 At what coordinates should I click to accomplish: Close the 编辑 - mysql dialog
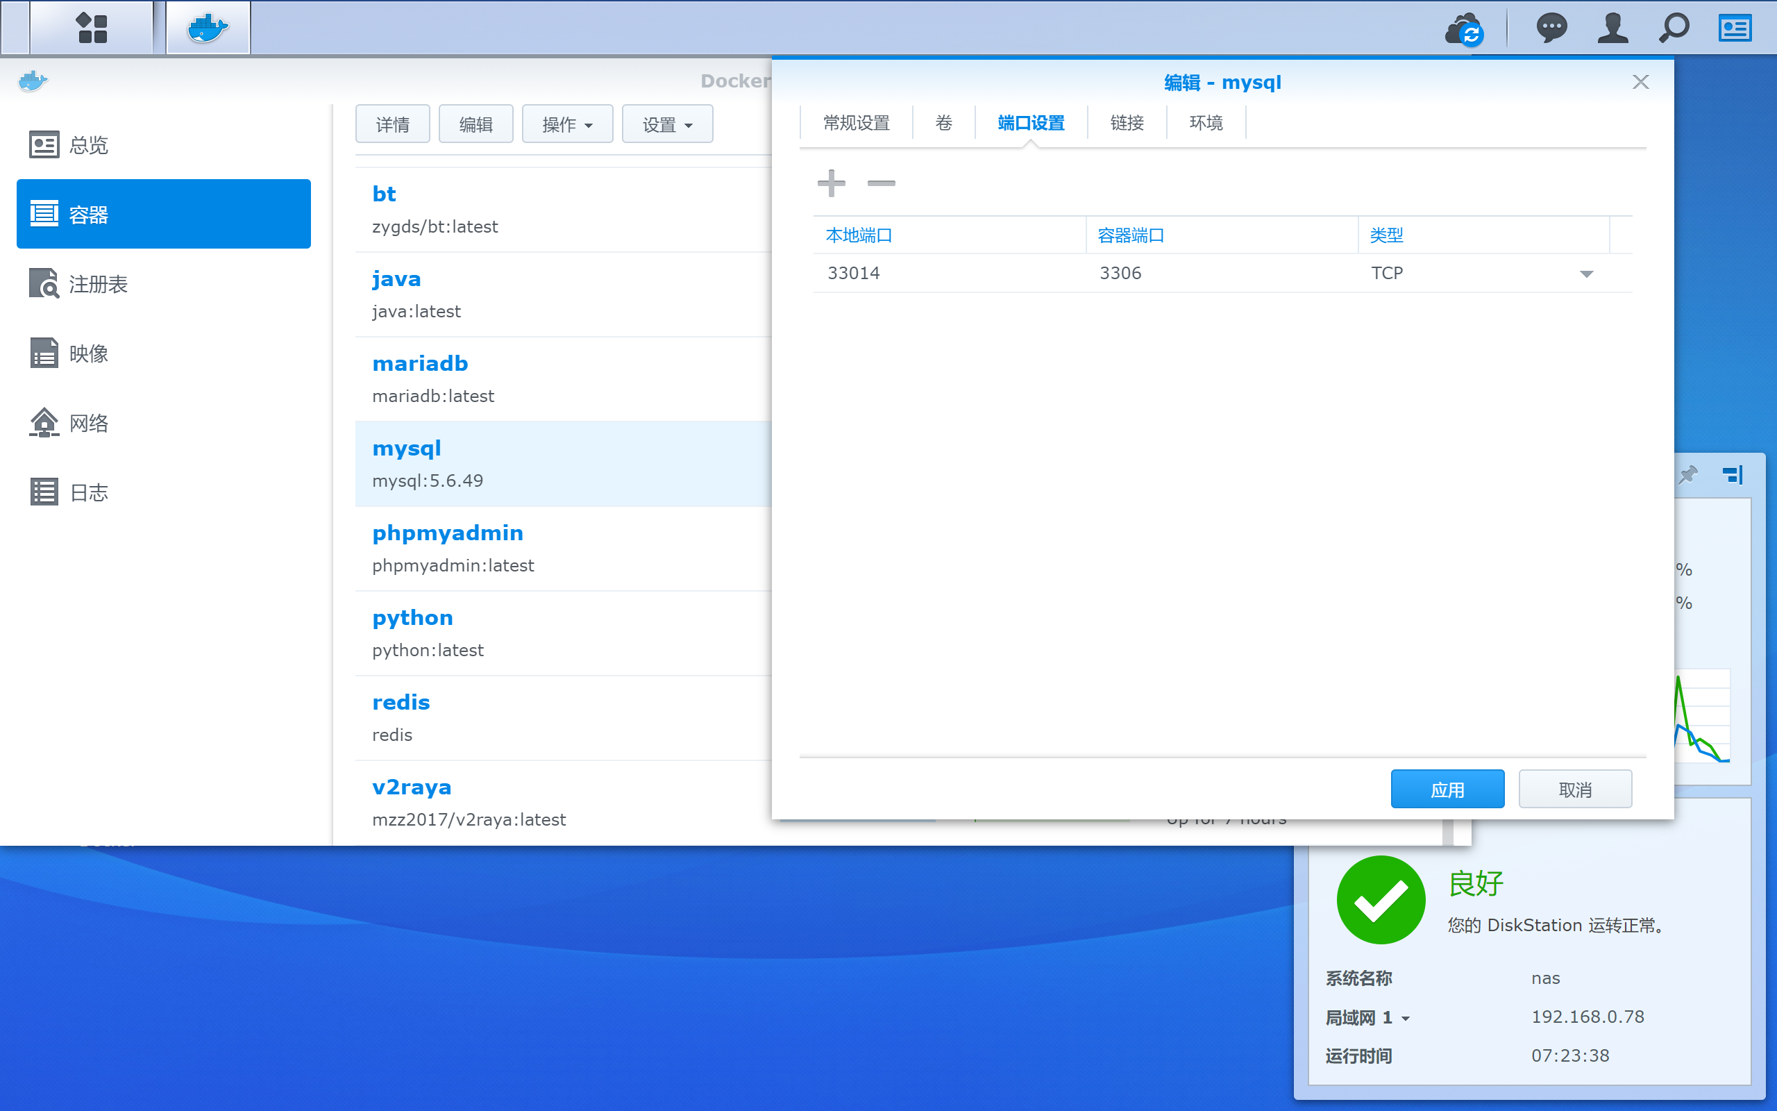pos(1640,81)
